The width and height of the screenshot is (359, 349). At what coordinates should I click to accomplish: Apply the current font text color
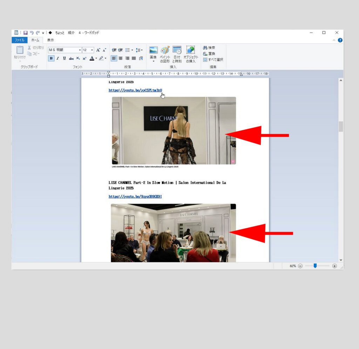click(92, 58)
